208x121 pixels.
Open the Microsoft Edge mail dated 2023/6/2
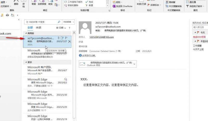click(47, 82)
